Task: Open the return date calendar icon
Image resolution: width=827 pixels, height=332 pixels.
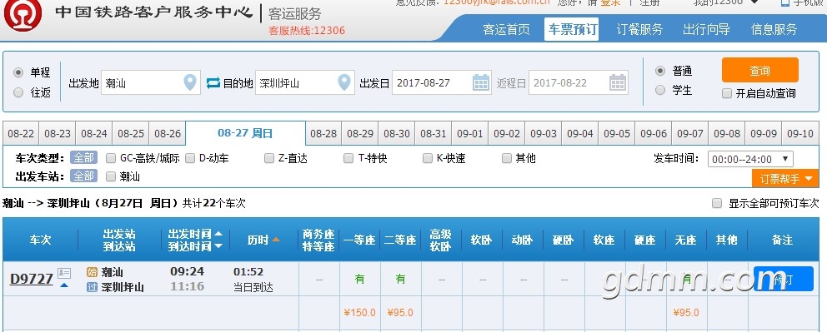Action: 618,82
